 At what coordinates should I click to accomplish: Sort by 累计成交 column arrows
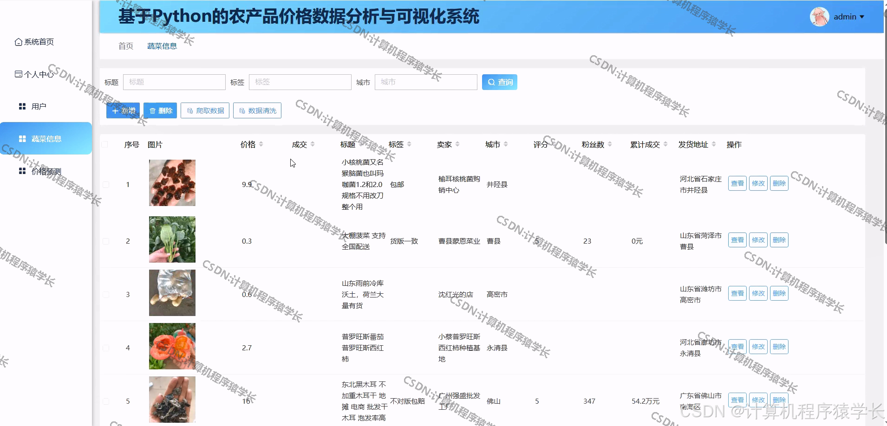(665, 144)
